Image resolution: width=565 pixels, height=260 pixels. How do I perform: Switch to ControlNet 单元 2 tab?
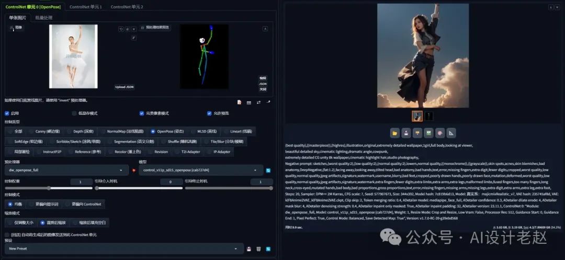tap(127, 7)
